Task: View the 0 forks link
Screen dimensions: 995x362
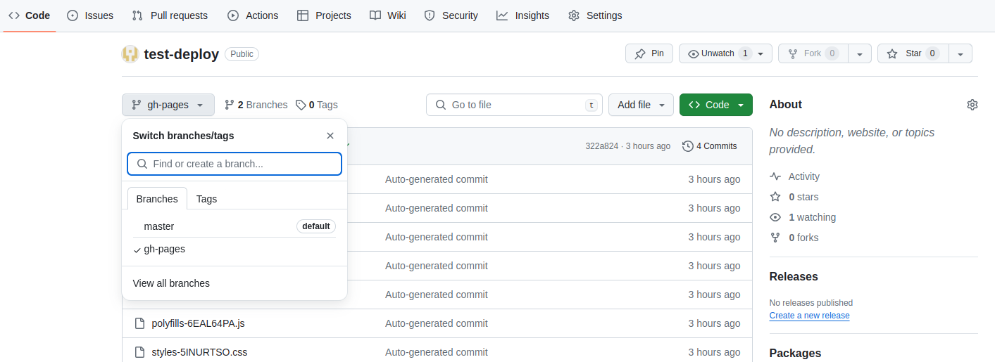Action: 794,238
